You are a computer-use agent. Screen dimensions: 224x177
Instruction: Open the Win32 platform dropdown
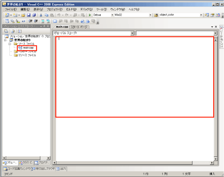click(x=133, y=15)
